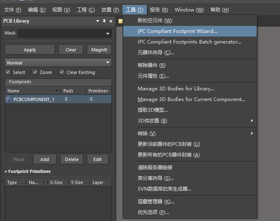280x221 pixels.
Task: Sort primitives by X-Size column
Action: (x=58, y=182)
